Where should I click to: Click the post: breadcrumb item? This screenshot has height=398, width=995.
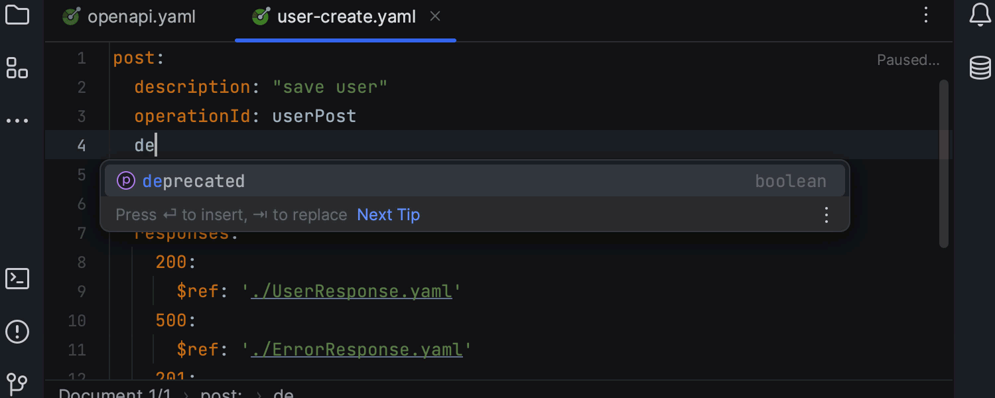[x=221, y=392]
